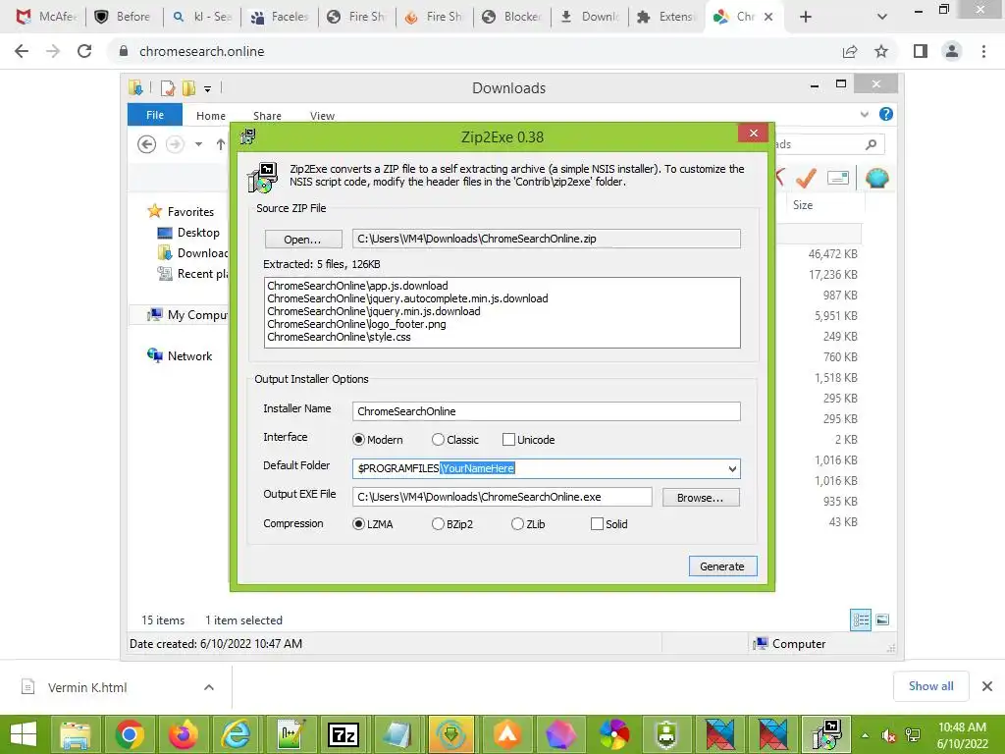The image size is (1005, 754).
Task: Open Explorer Help question mark icon
Action: coord(886,114)
